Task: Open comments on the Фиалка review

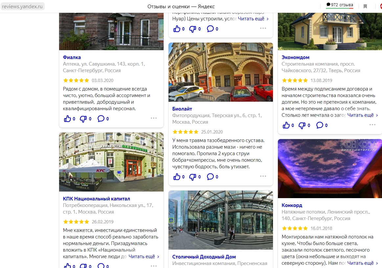Action: point(103,119)
